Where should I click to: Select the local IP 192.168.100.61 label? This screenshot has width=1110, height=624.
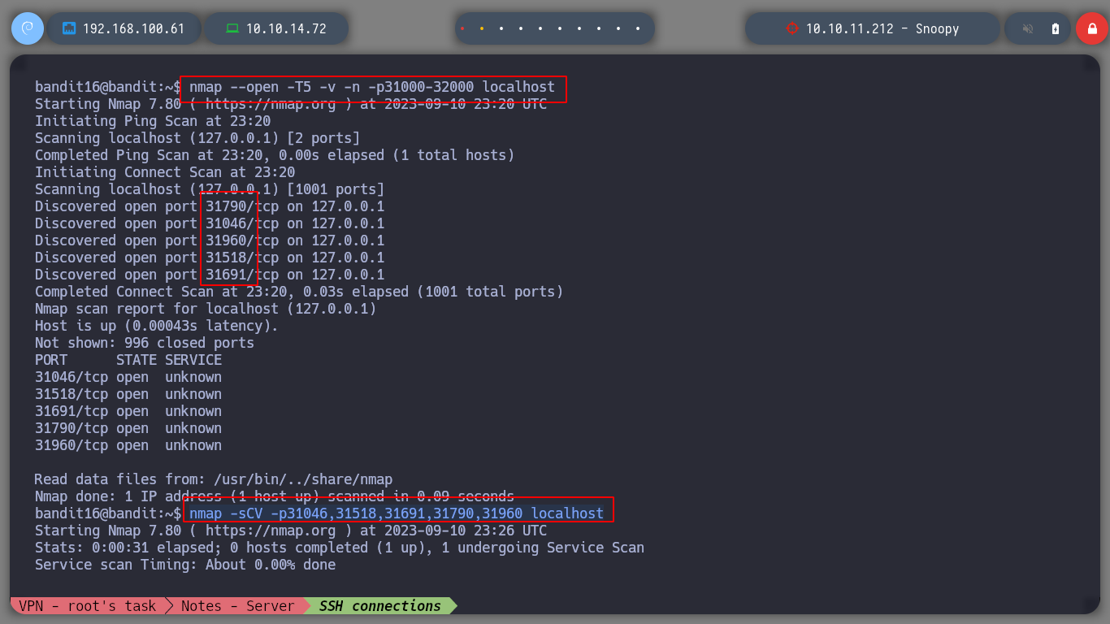tap(134, 28)
